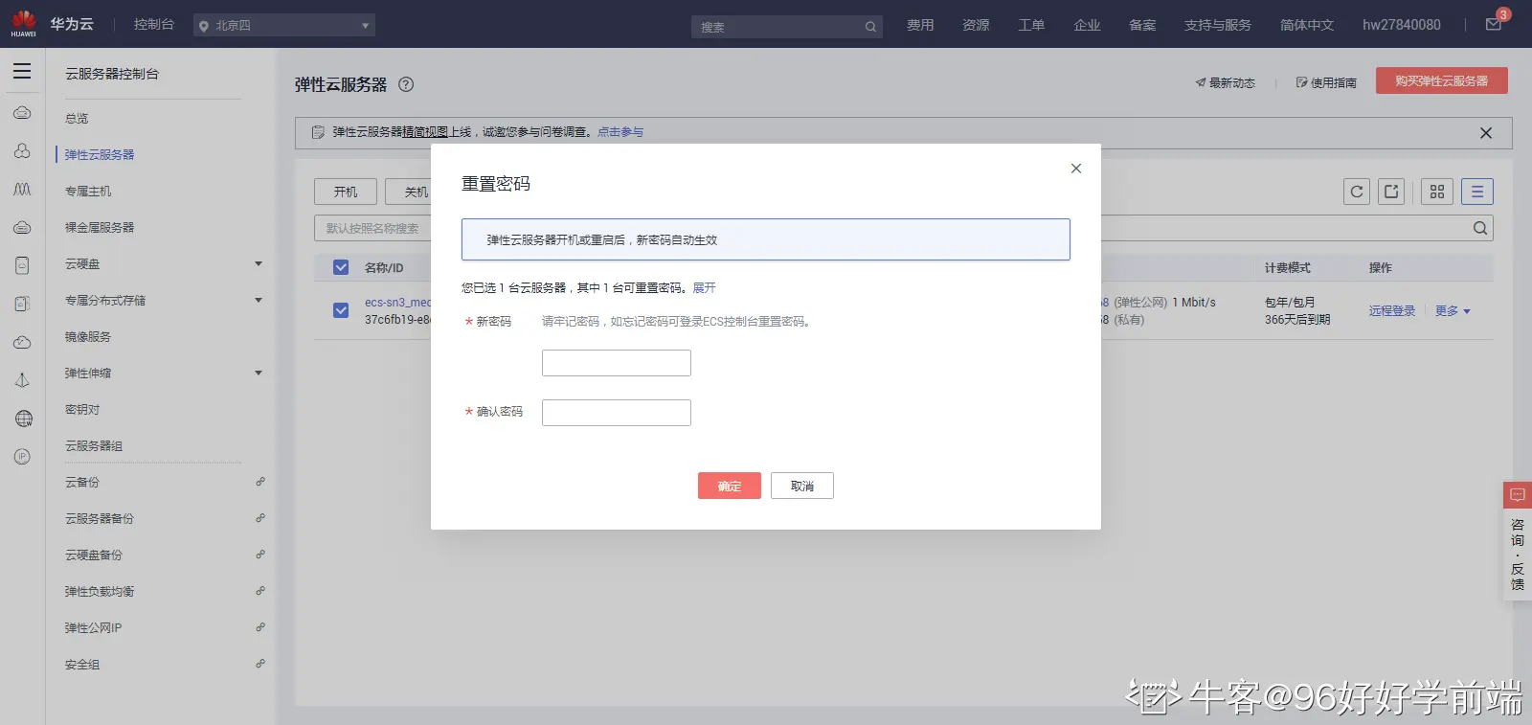1532x725 pixels.
Task: Open link icon beside 云服务器备份
Action: coord(260,518)
